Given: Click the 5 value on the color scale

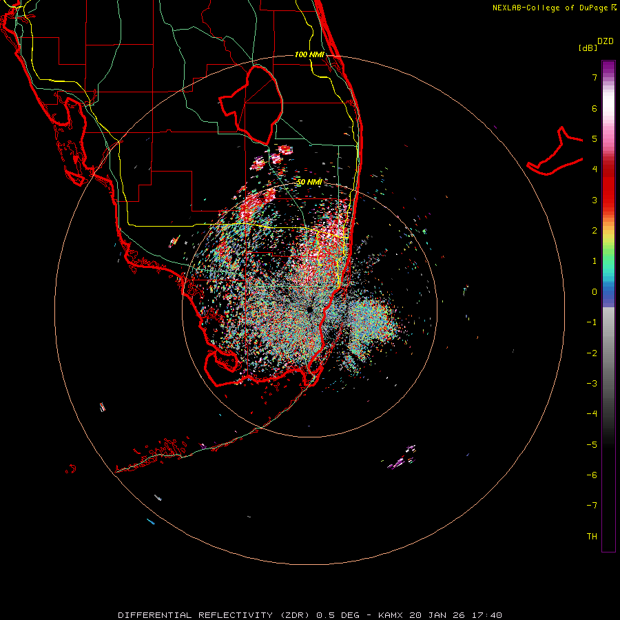Looking at the screenshot, I should pos(595,138).
